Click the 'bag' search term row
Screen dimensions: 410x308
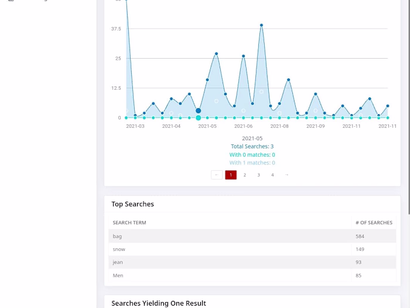252,236
